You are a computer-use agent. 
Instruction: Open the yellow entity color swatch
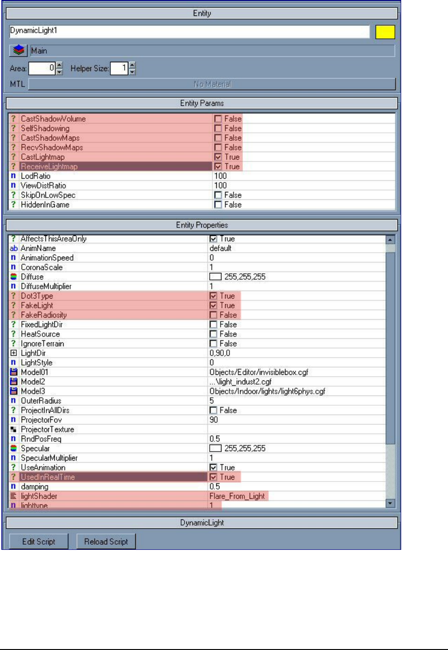coord(385,32)
